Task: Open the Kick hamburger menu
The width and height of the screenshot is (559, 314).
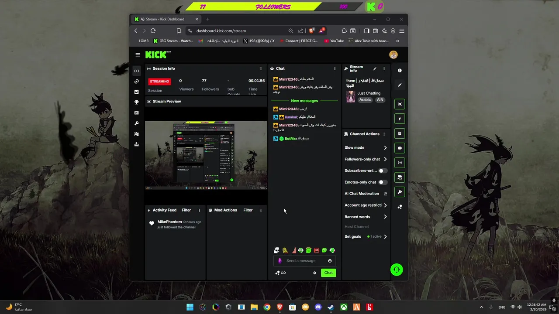Action: click(138, 55)
